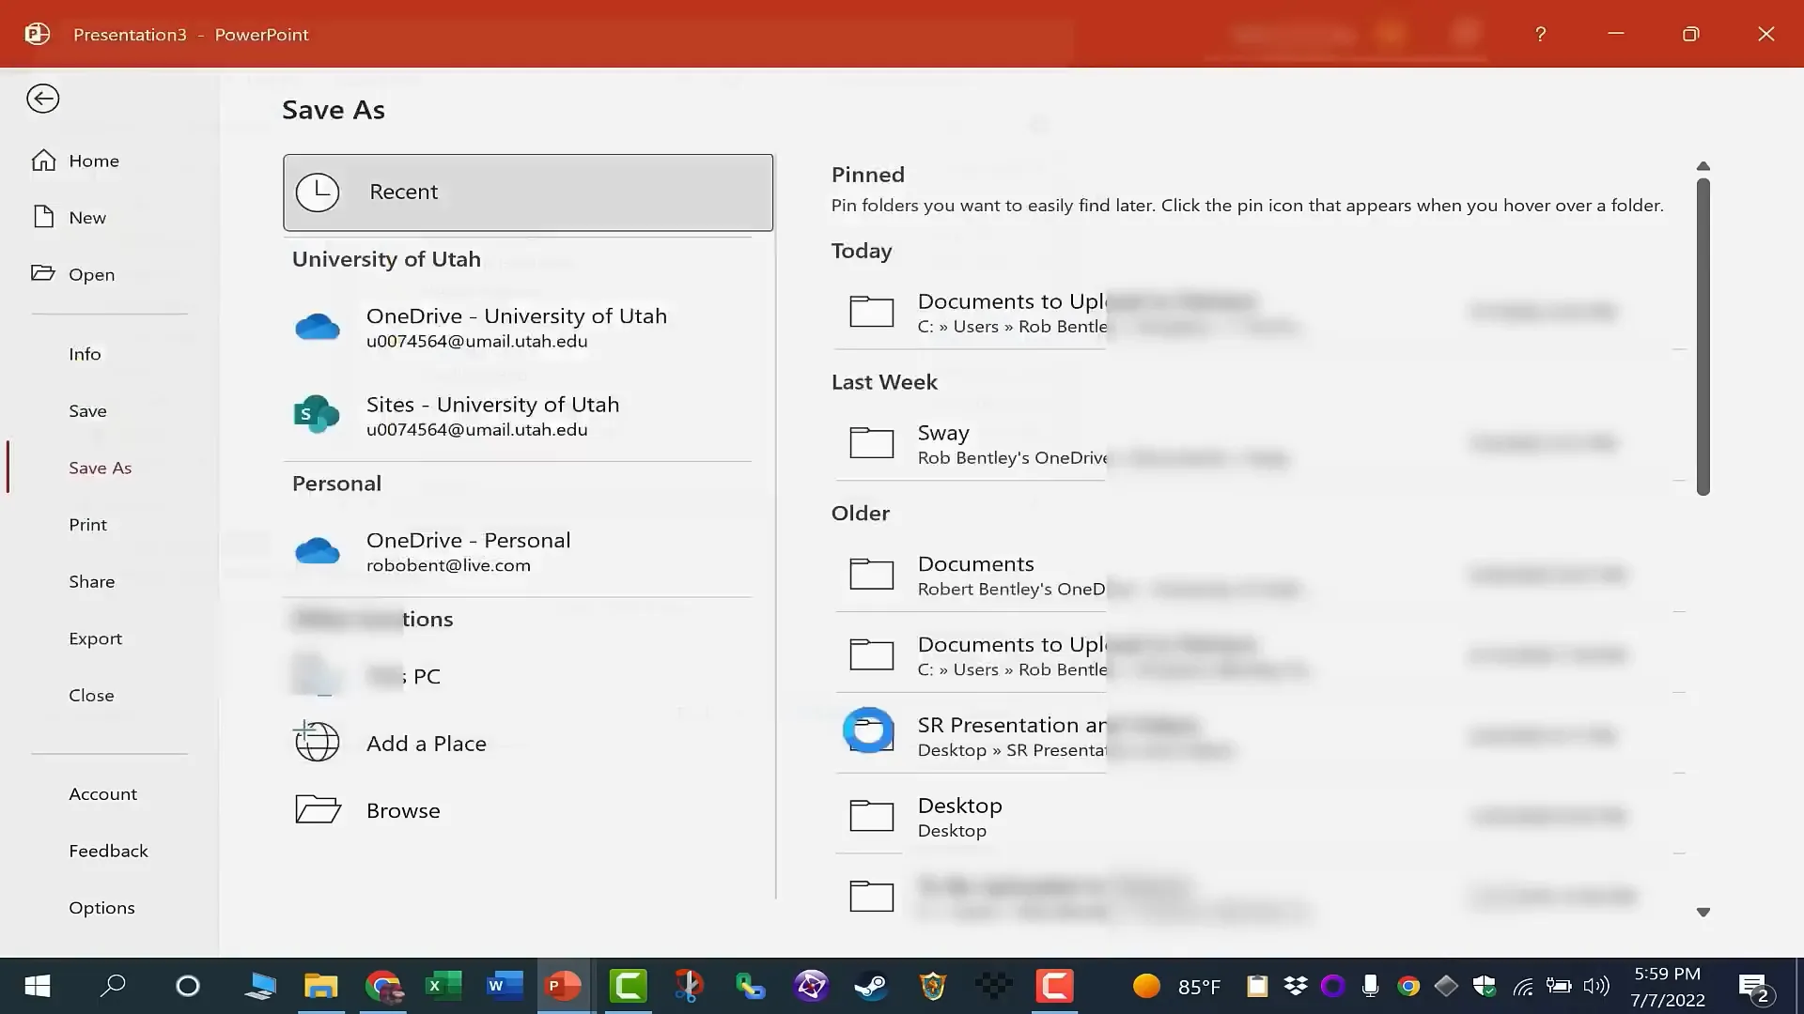Click the weather 85°F widget
This screenshot has width=1804, height=1014.
(x=1176, y=986)
